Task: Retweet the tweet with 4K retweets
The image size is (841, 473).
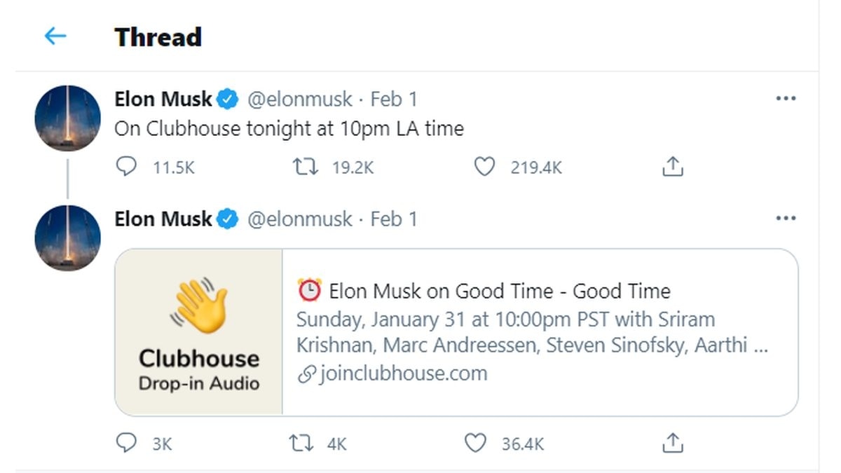Action: (x=301, y=443)
